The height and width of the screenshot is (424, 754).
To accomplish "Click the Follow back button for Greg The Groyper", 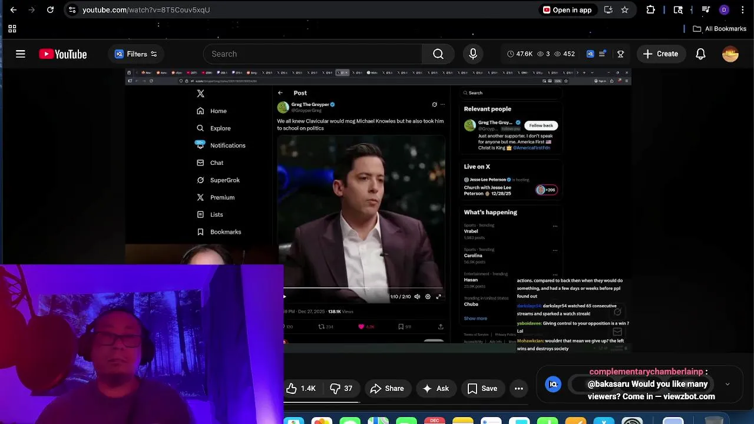I will (x=541, y=125).
